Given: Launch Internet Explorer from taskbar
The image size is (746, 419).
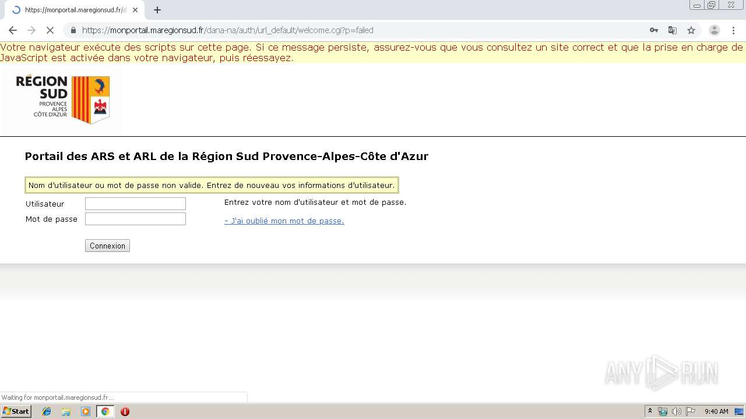Looking at the screenshot, I should point(47,411).
